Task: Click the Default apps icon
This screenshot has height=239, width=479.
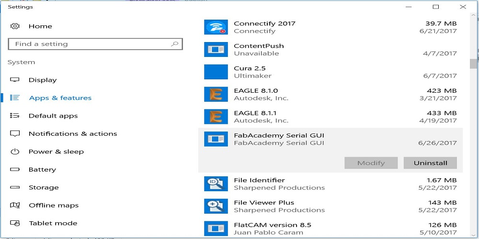Action: 15,116
